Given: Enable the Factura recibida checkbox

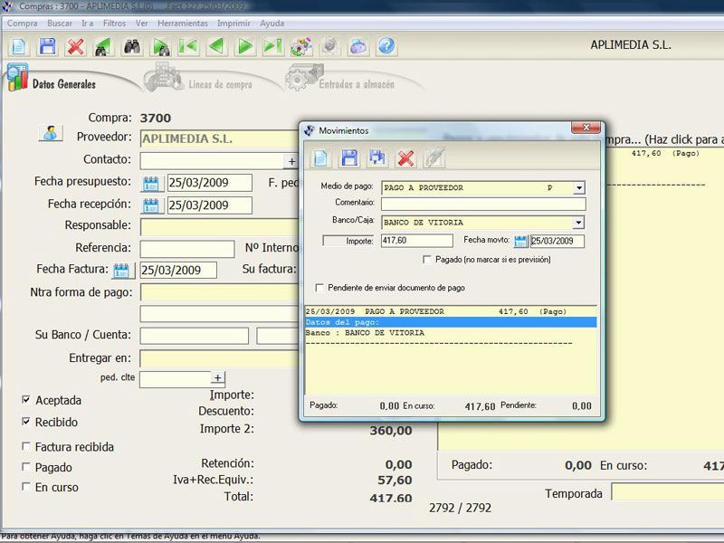Looking at the screenshot, I should coord(26,446).
